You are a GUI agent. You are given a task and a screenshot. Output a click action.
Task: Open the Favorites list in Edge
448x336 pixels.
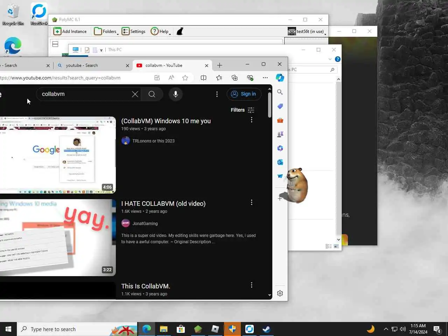(219, 78)
